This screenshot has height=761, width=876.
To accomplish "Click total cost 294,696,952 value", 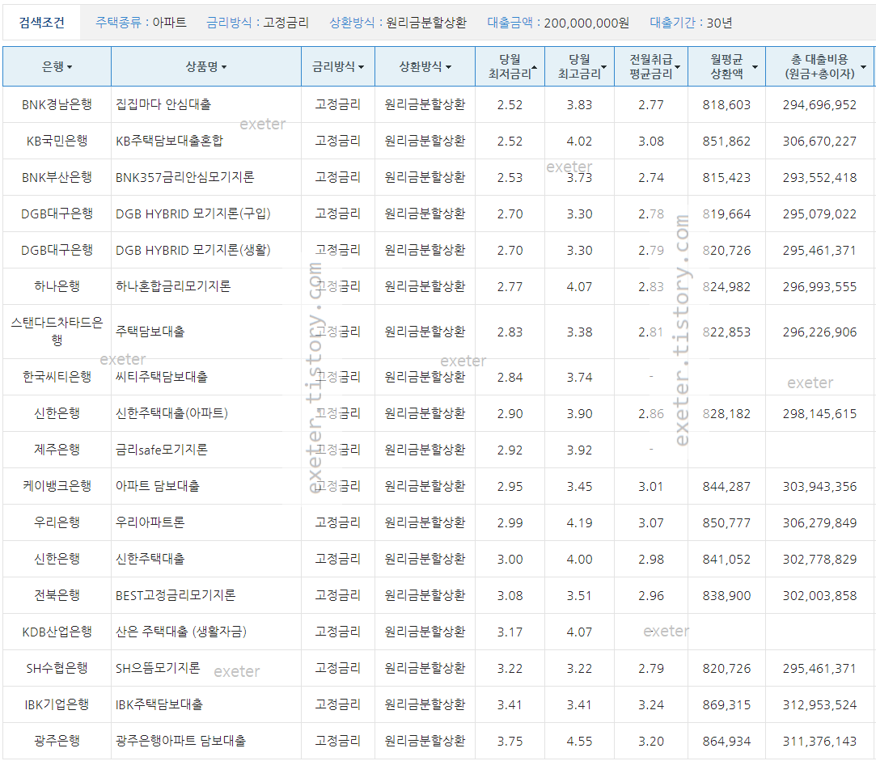I will (x=819, y=105).
